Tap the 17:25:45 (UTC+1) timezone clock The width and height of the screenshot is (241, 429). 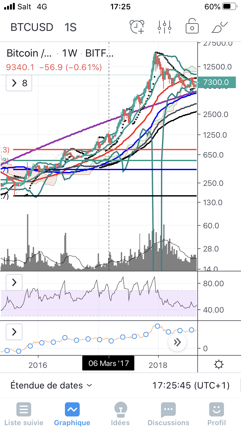(x=191, y=385)
